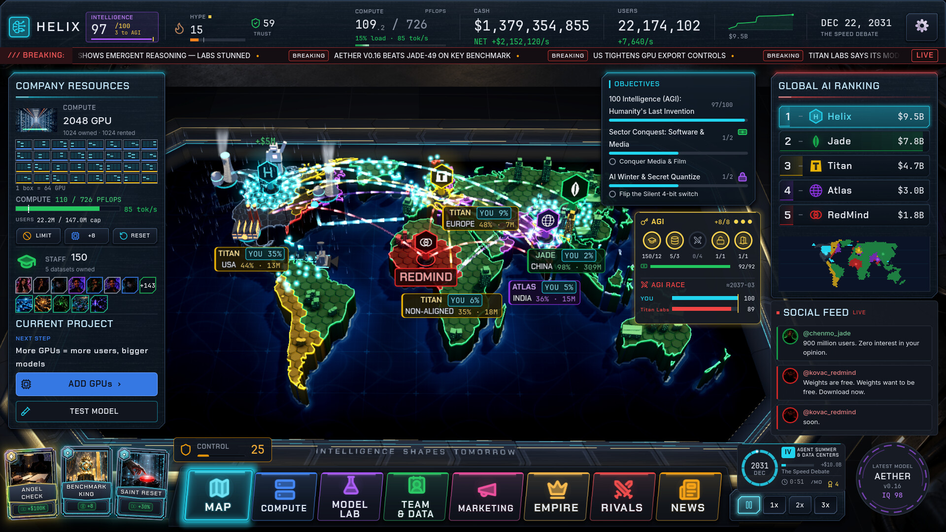
Task: Go to the Rivals tab
Action: (x=622, y=497)
